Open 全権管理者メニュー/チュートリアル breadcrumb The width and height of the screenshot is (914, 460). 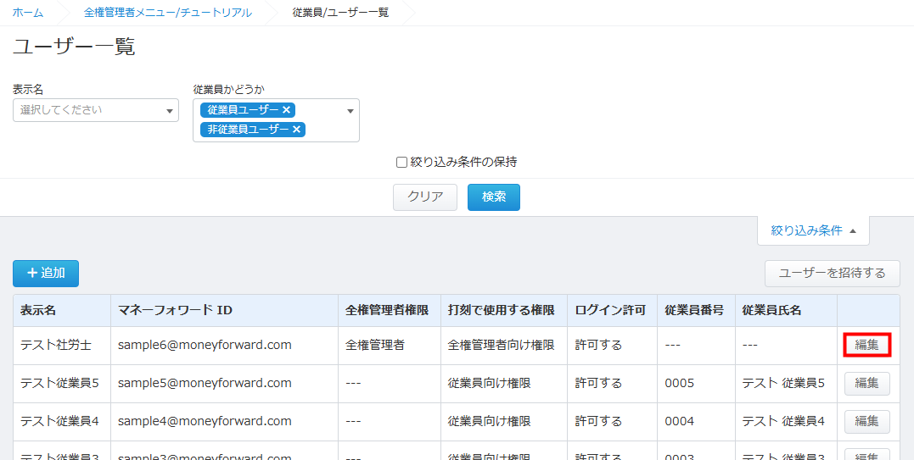tap(167, 13)
